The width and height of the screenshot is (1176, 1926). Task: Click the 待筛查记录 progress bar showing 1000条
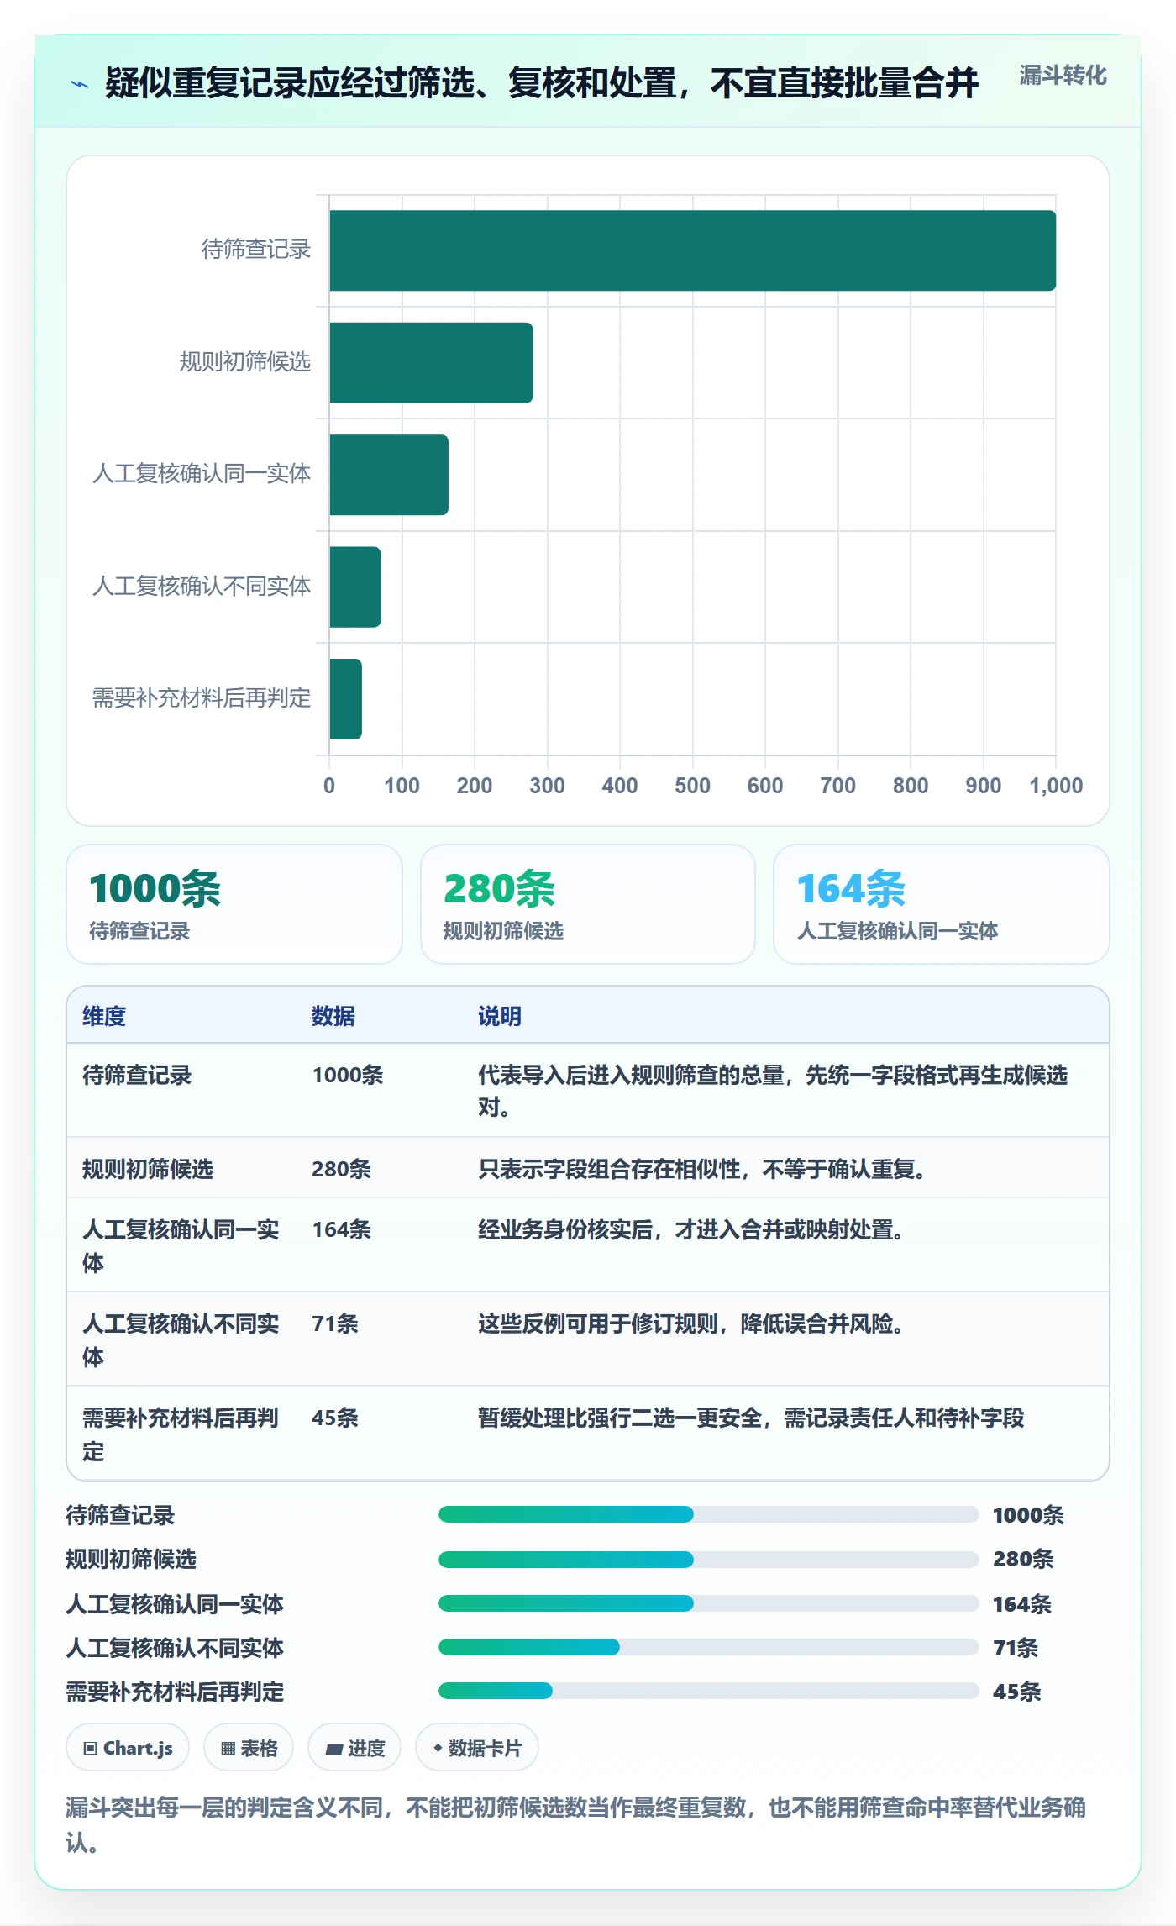pyautogui.click(x=708, y=1514)
